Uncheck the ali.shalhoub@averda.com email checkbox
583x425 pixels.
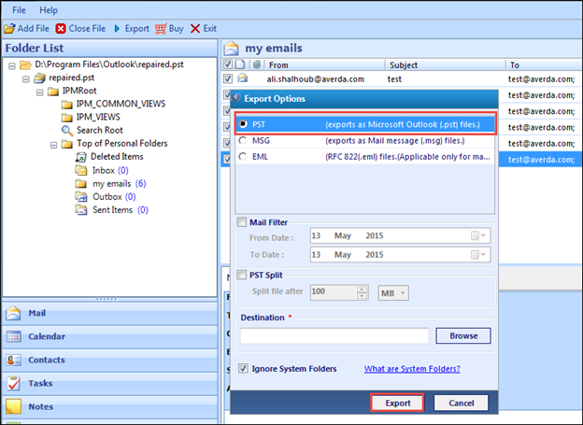click(x=228, y=78)
